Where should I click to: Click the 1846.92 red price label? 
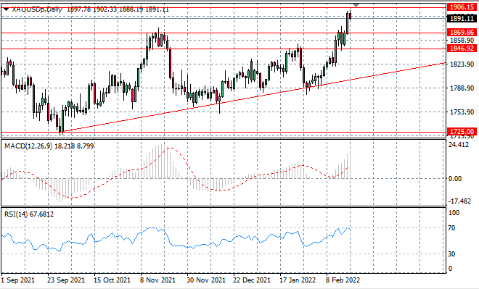pos(462,48)
